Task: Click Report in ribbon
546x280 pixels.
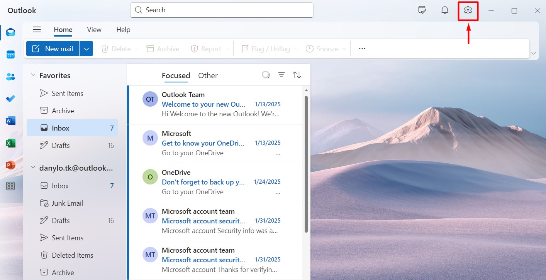Action: click(x=206, y=49)
